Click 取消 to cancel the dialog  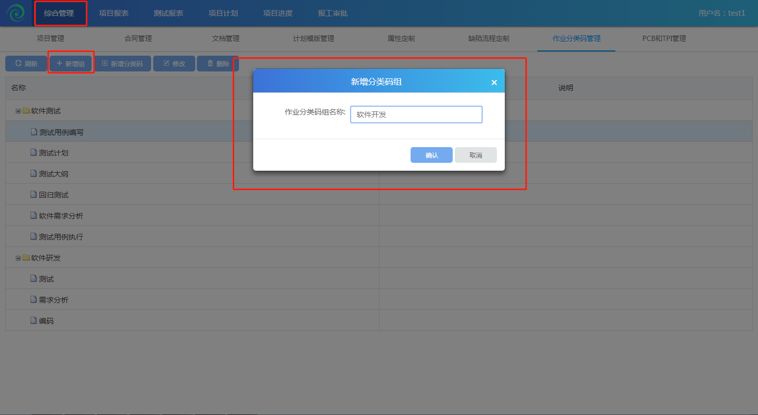click(x=475, y=155)
